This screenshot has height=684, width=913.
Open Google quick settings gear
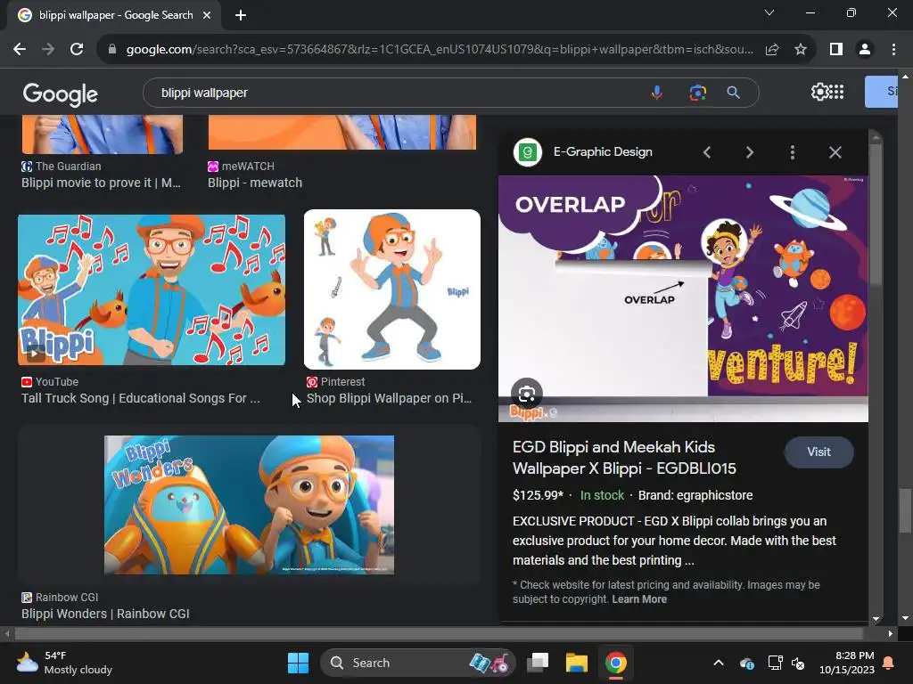pyautogui.click(x=819, y=92)
